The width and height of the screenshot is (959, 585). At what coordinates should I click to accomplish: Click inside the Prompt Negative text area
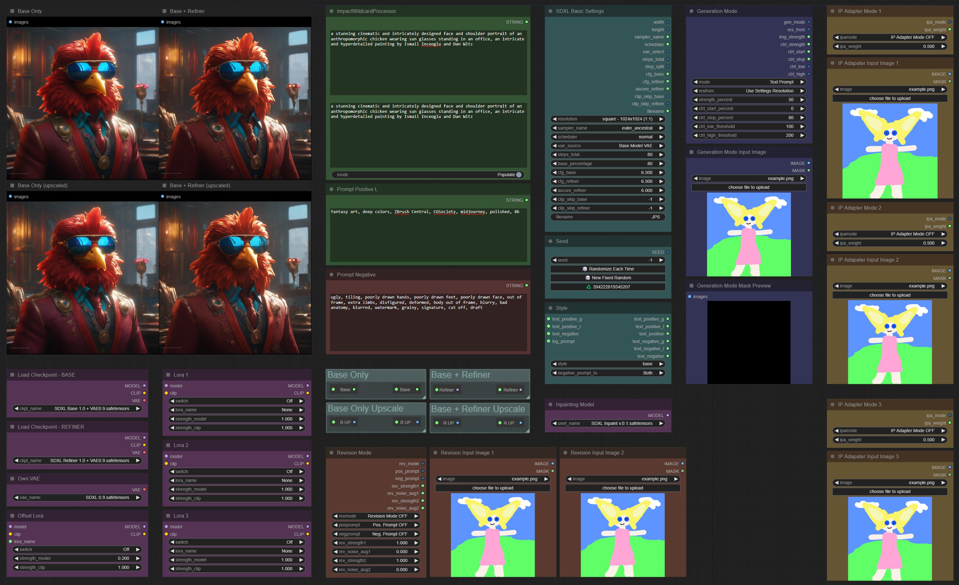(x=428, y=322)
